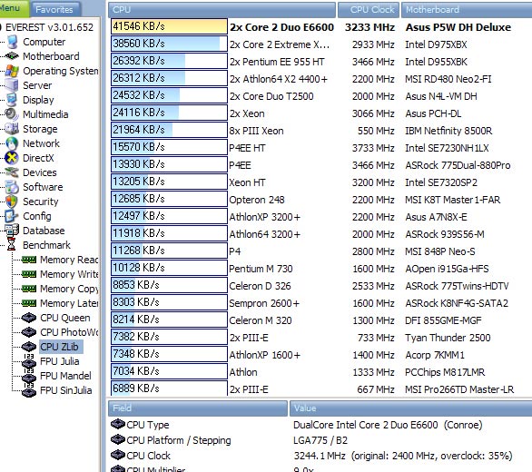This screenshot has width=532, height=472.
Task: Click the 2x Core 2 Duo E6600 row
Action: [282, 27]
